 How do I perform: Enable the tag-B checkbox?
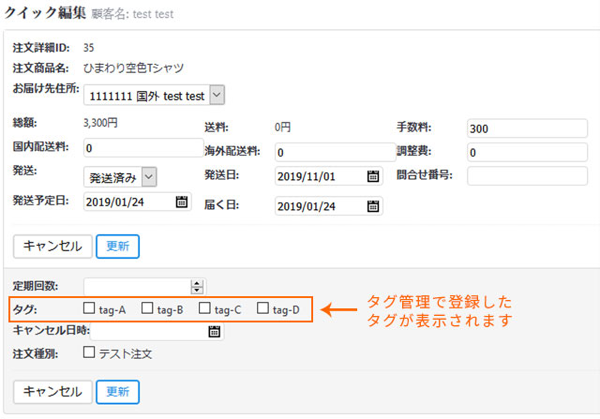tap(147, 308)
